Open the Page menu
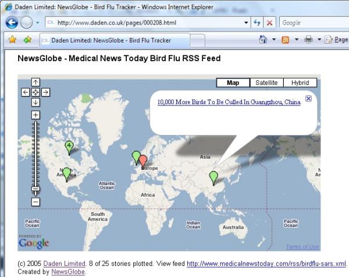 tap(337, 40)
